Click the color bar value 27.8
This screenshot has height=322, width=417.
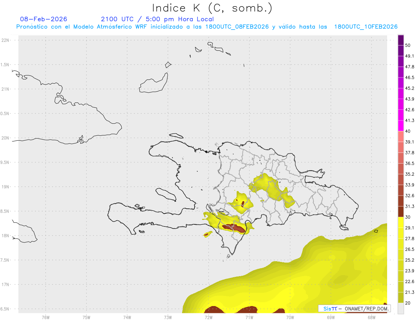point(409,239)
